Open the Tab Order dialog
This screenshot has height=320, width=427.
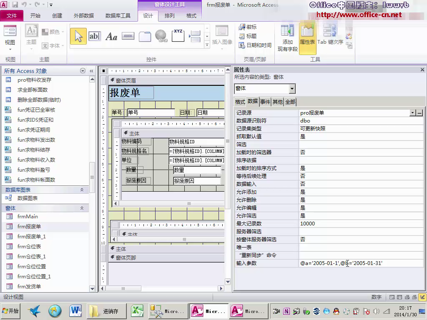tap(330, 35)
